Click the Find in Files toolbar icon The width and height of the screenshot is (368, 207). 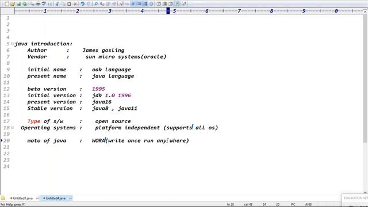(x=108, y=4)
